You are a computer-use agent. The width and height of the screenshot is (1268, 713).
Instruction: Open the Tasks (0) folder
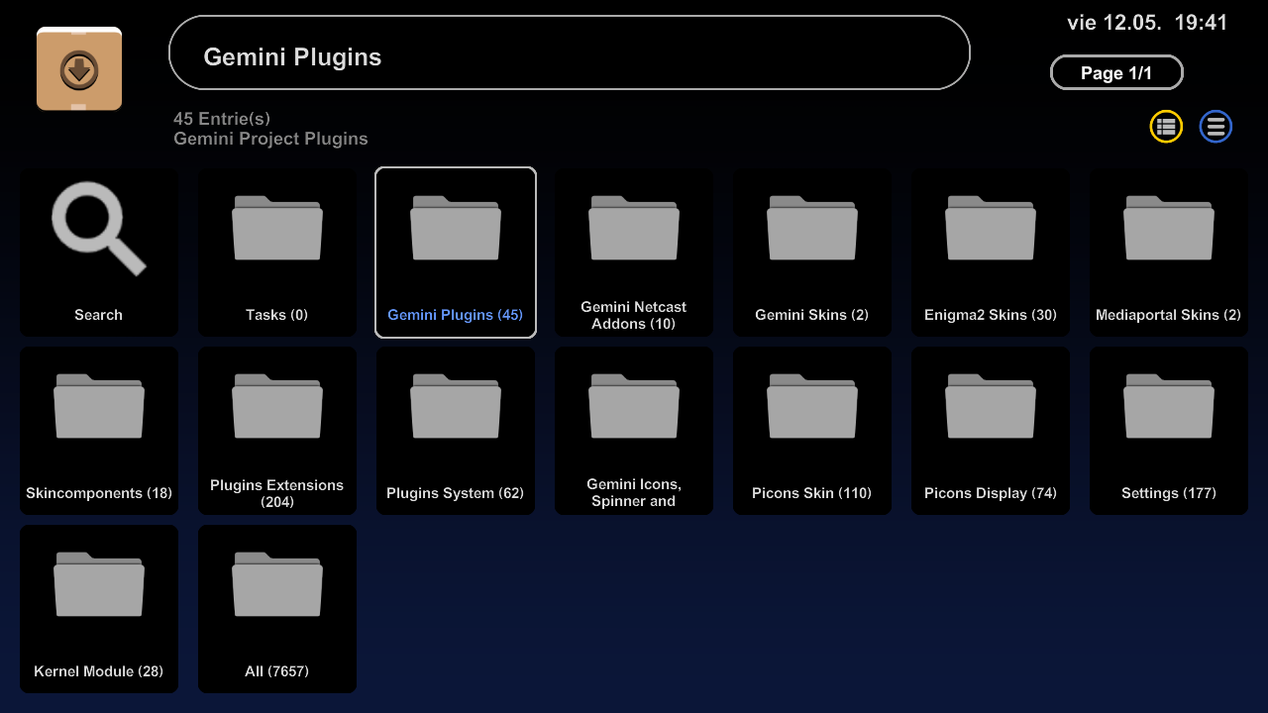[277, 253]
